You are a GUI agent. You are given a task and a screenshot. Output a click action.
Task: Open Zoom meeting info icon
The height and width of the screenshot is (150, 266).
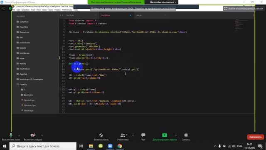point(4,8)
